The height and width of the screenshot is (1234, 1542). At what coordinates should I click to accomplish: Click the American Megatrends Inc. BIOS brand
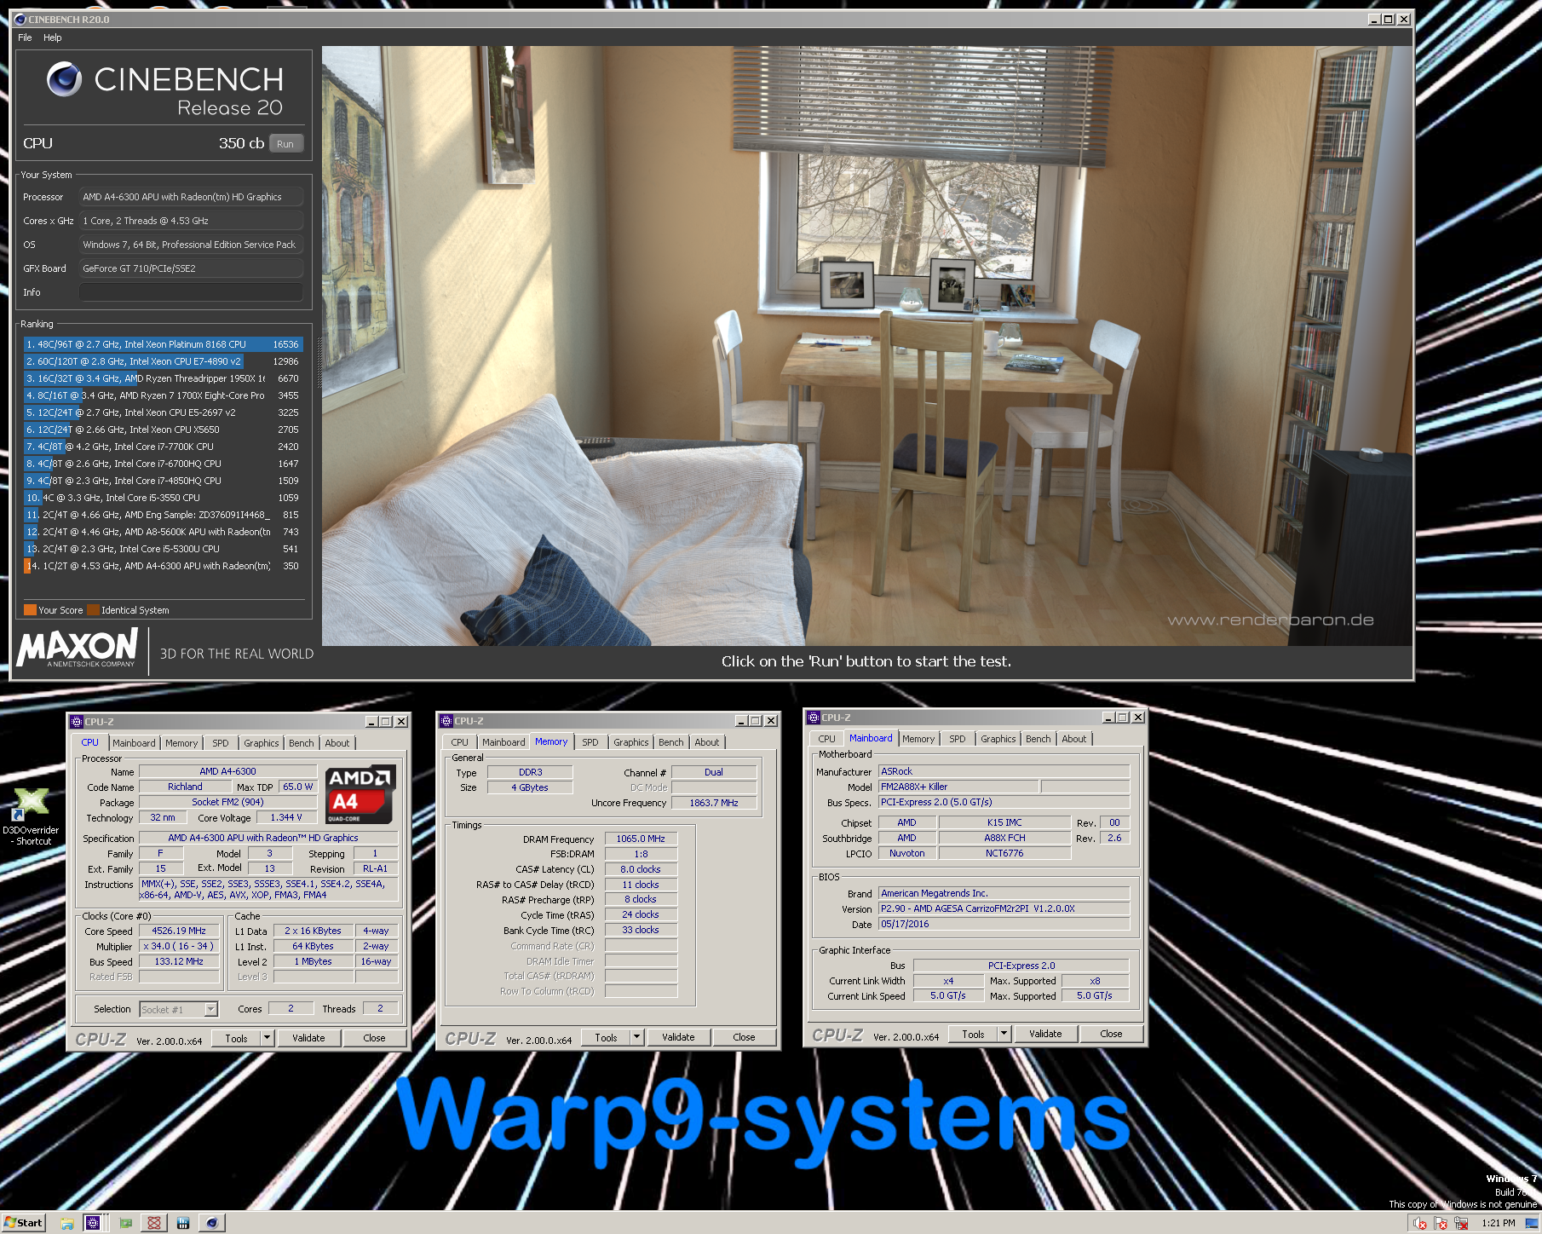[1004, 893]
